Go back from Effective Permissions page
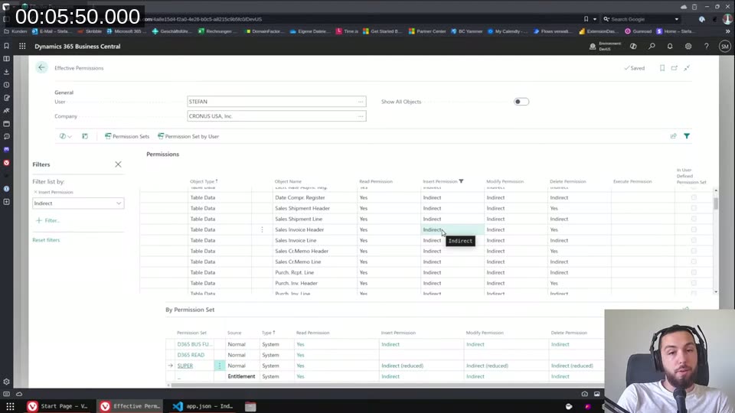 point(41,67)
